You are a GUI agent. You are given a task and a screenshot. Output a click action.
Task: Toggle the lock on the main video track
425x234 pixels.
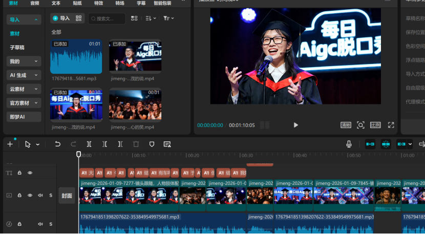[19, 195]
